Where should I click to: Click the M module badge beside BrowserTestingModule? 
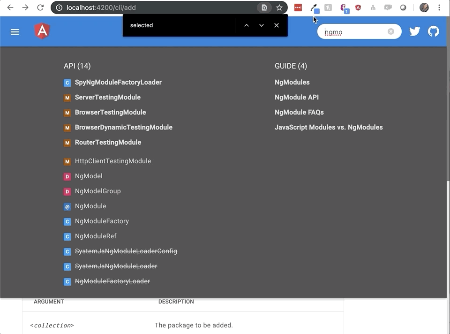pyautogui.click(x=67, y=113)
